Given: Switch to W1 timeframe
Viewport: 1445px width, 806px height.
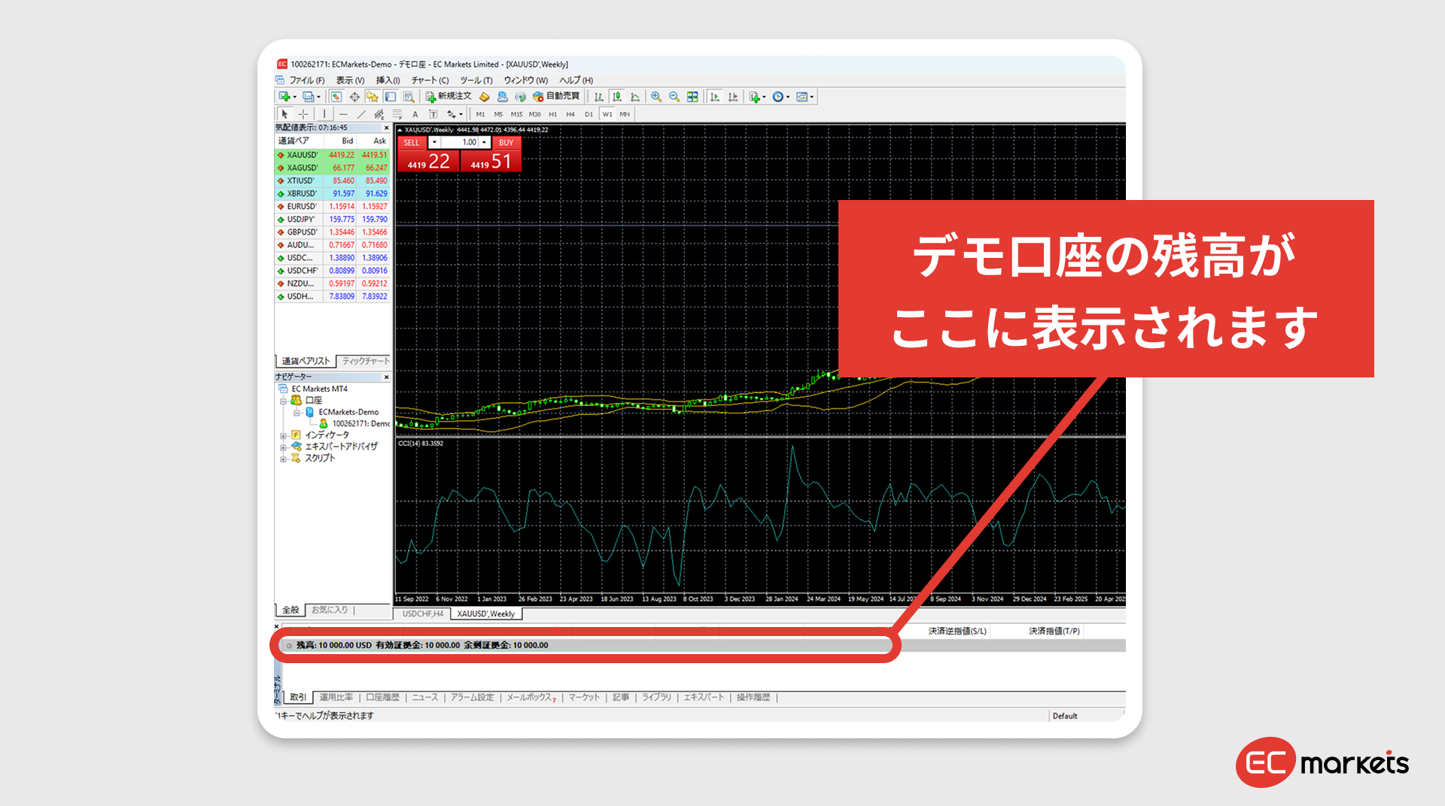Looking at the screenshot, I should point(607,114).
